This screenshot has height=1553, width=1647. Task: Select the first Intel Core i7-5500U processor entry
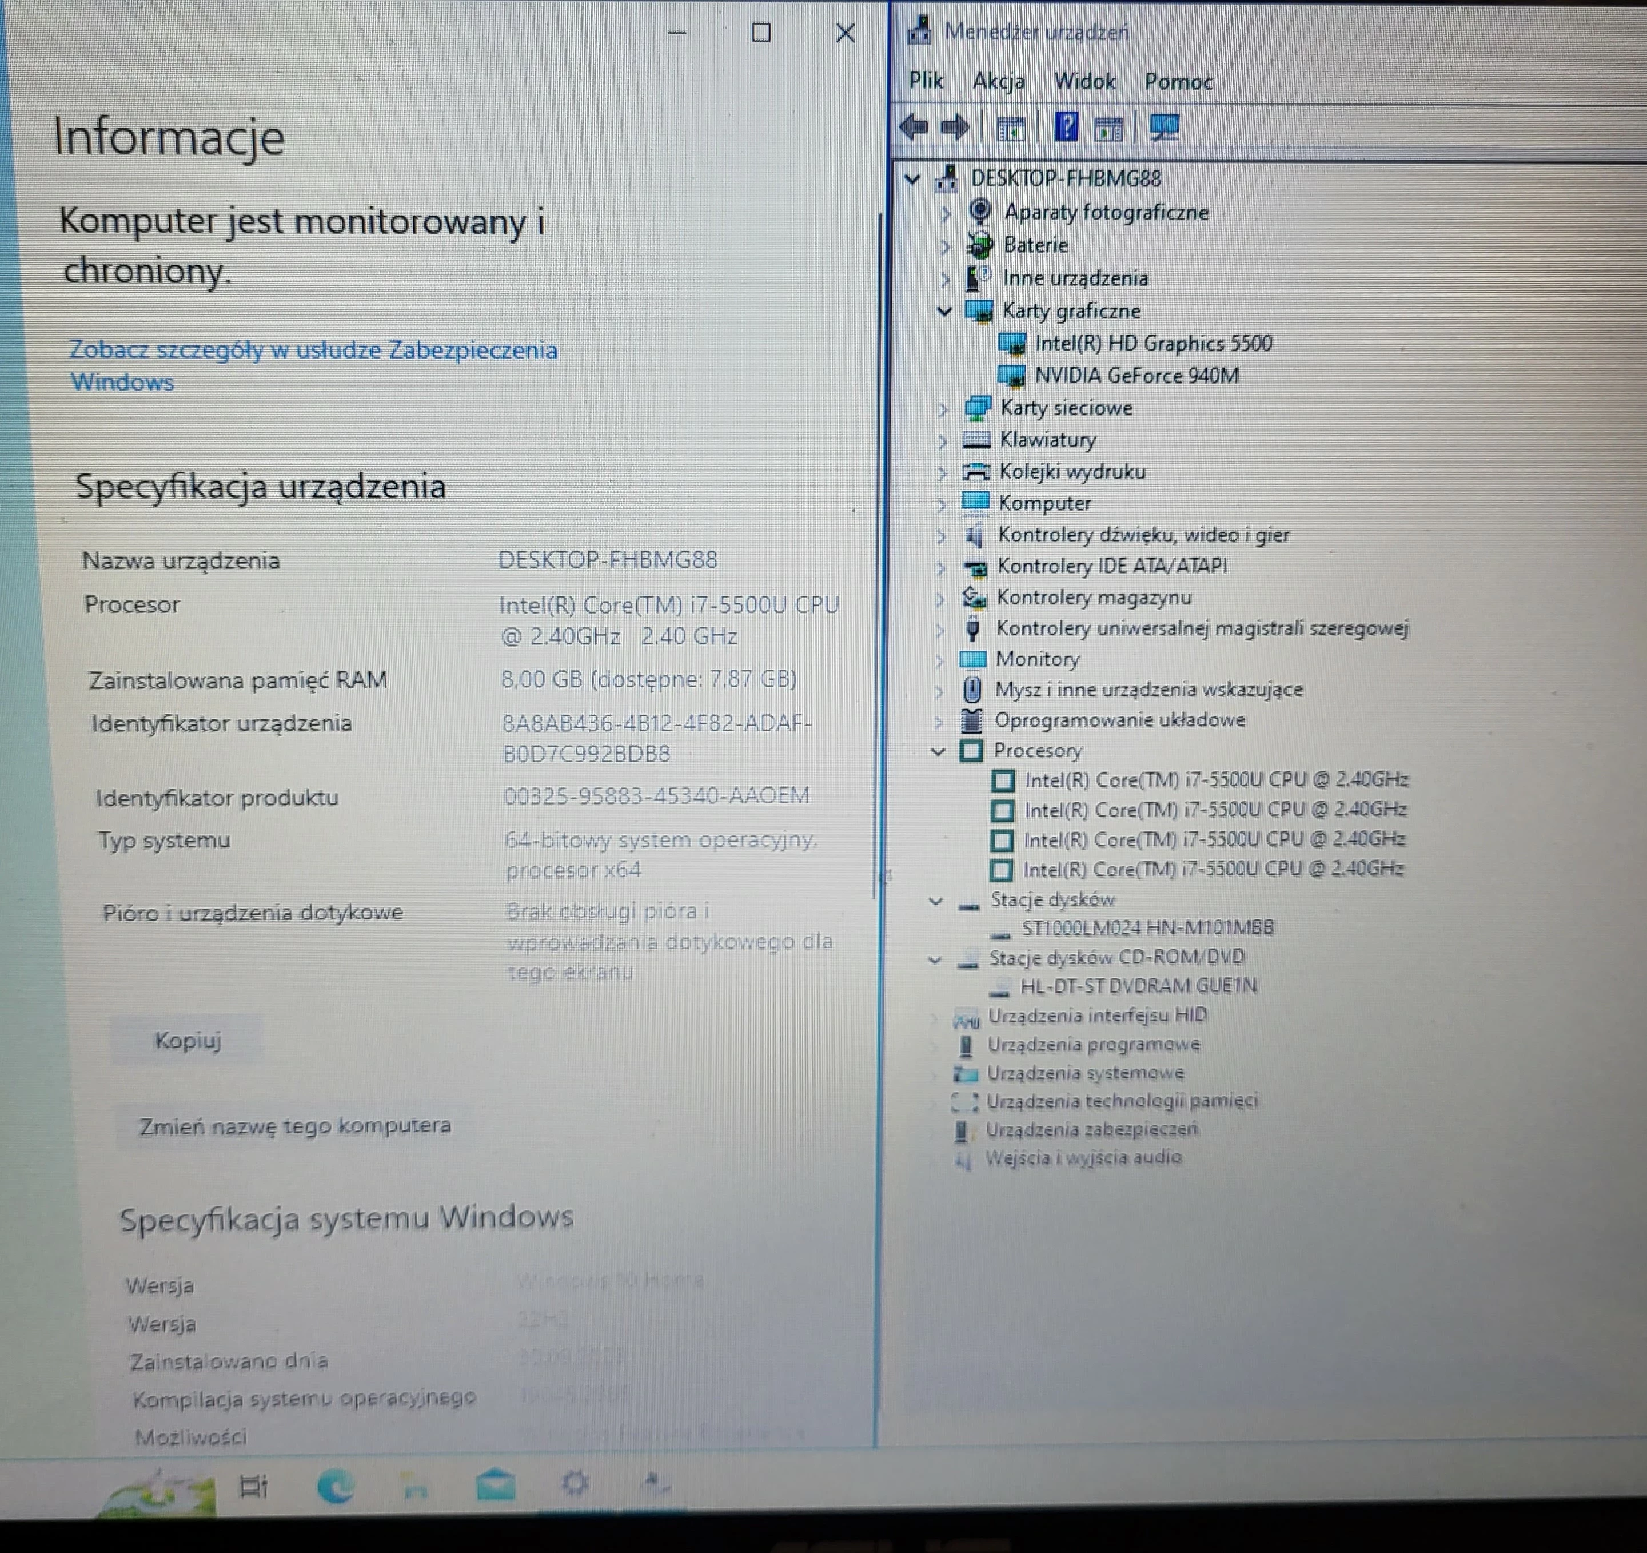pos(1216,780)
